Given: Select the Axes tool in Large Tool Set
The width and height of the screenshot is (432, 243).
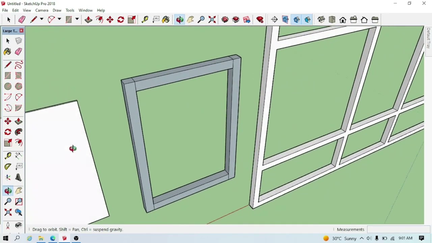Looking at the screenshot, I should pyautogui.click(x=8, y=178).
